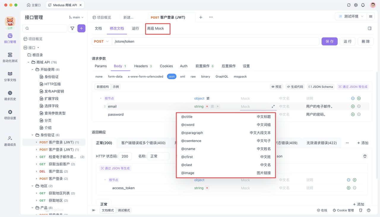Viewport: 380px width, 217px height.
Task: Open 项目设置 sidebar section
Action: point(10,115)
